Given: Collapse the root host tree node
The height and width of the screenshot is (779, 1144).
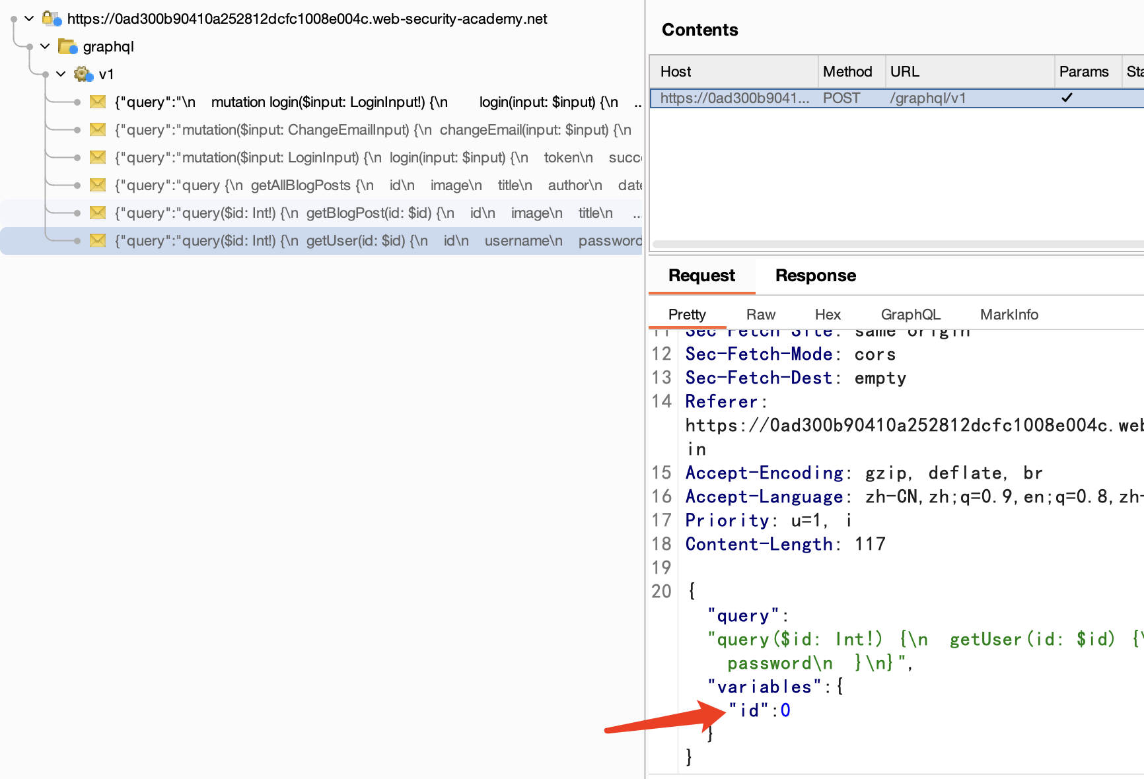Looking at the screenshot, I should click(29, 18).
